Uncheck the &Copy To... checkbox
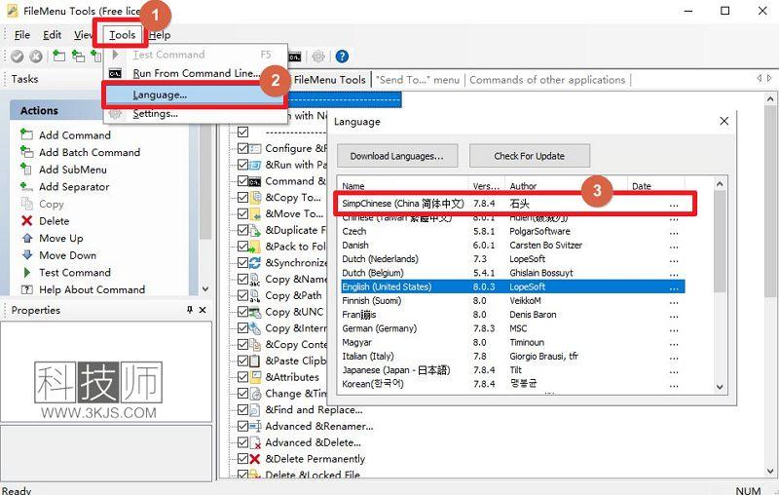 click(x=242, y=197)
